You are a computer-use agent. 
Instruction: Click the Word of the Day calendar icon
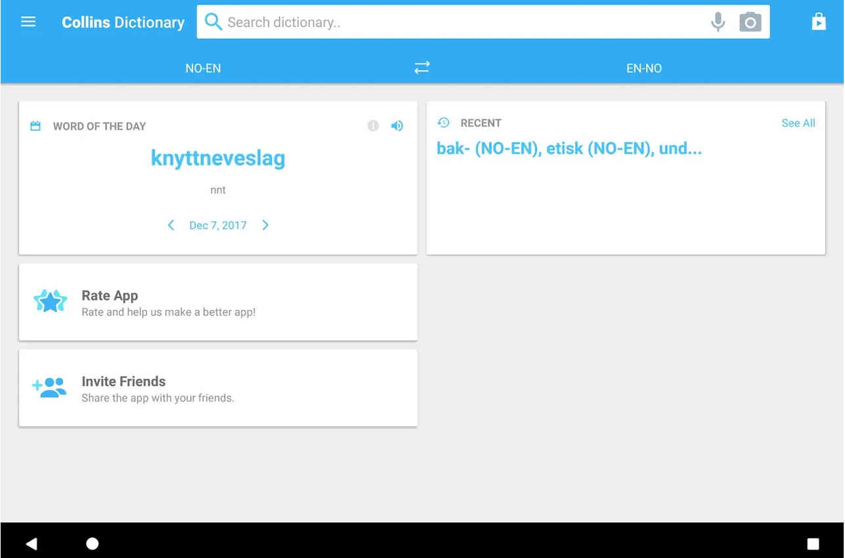point(35,126)
